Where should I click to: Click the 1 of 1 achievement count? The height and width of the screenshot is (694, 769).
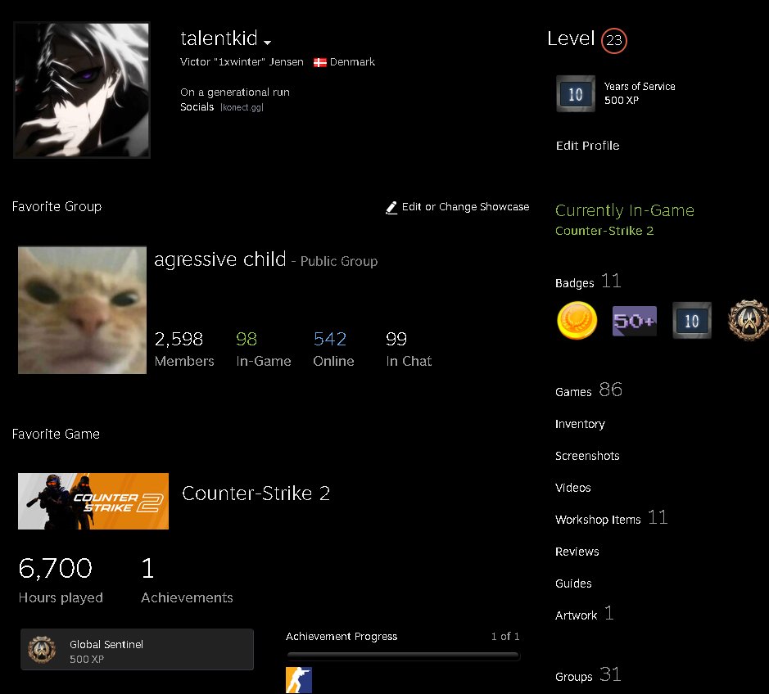505,636
